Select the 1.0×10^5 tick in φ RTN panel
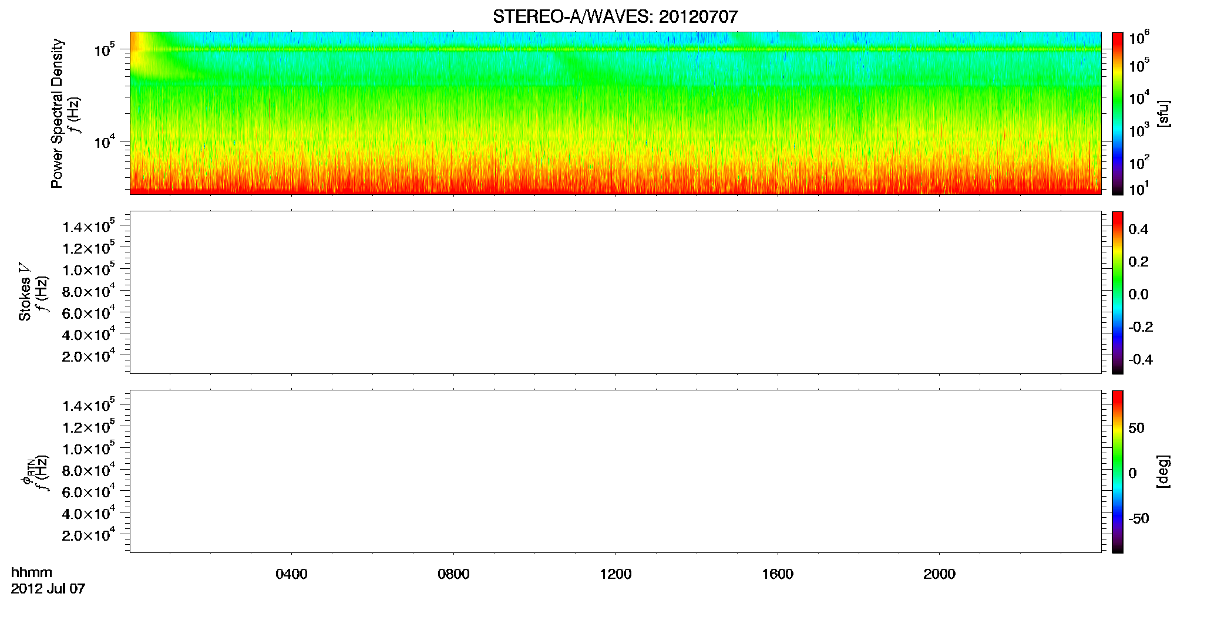 point(88,448)
